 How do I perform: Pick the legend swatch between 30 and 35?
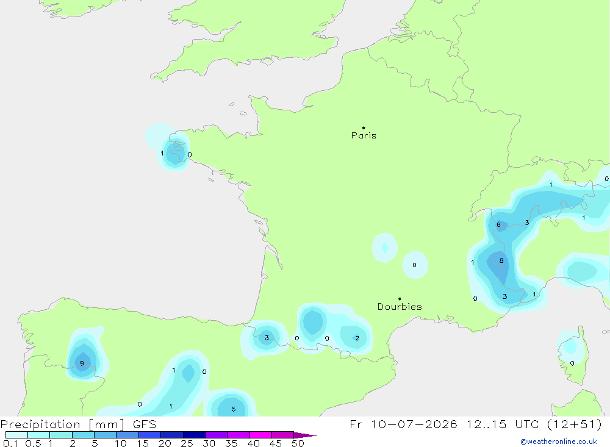click(217, 435)
